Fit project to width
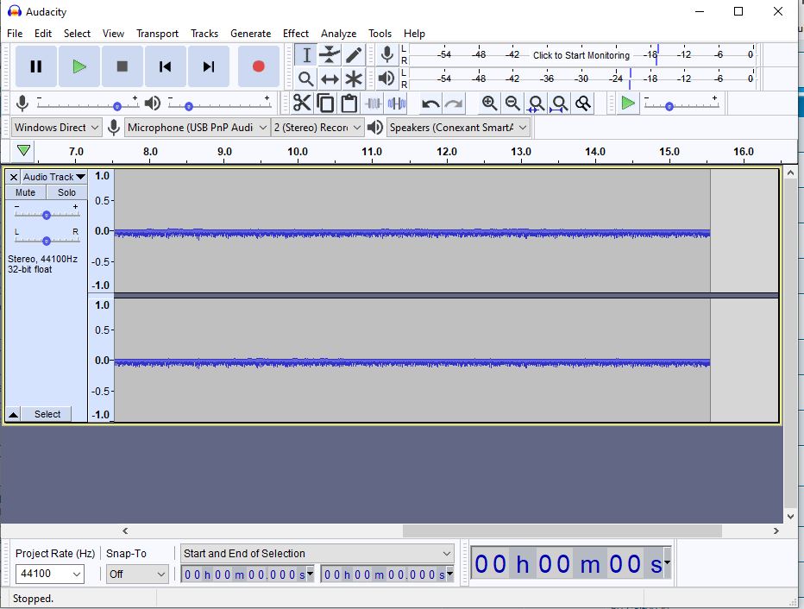 click(559, 104)
